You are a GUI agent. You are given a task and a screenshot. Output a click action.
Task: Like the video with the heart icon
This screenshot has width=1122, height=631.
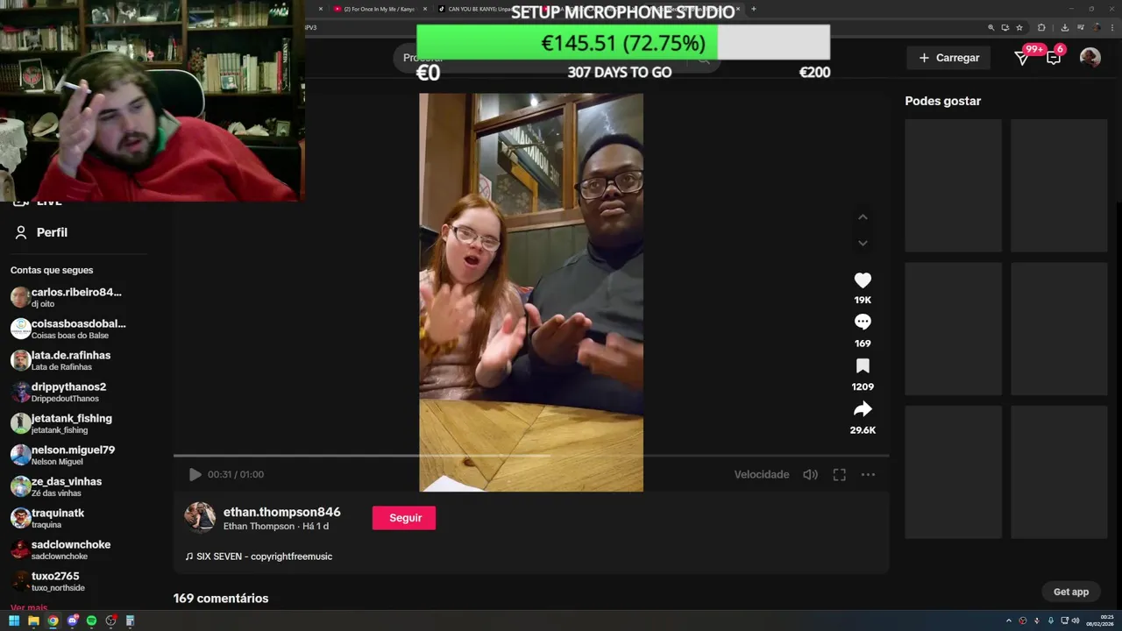pyautogui.click(x=863, y=280)
